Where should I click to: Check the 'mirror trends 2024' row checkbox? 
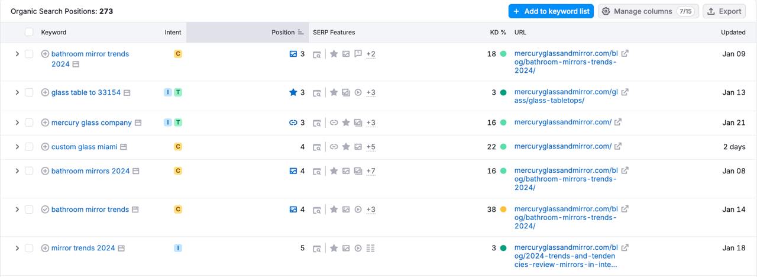(29, 248)
